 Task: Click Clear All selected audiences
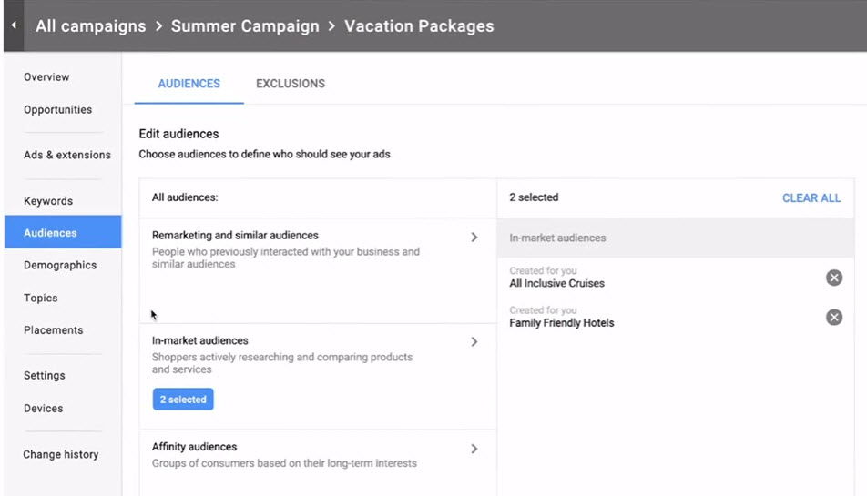coord(811,197)
